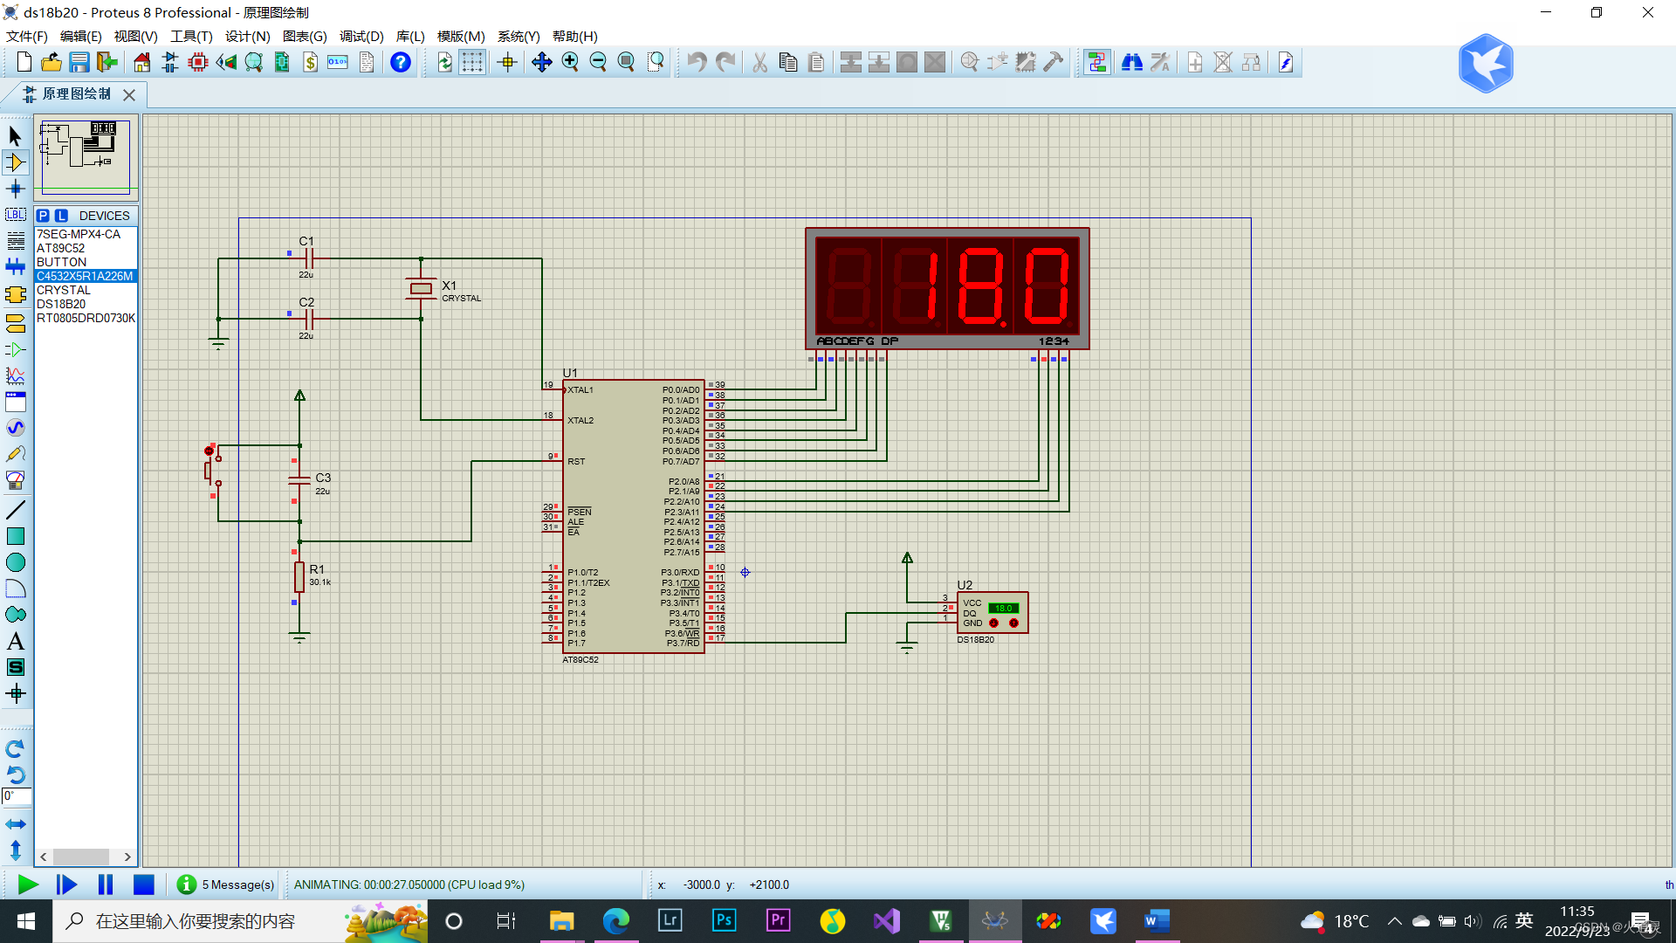Toggle the grid display button
The width and height of the screenshot is (1676, 943).
(x=472, y=62)
